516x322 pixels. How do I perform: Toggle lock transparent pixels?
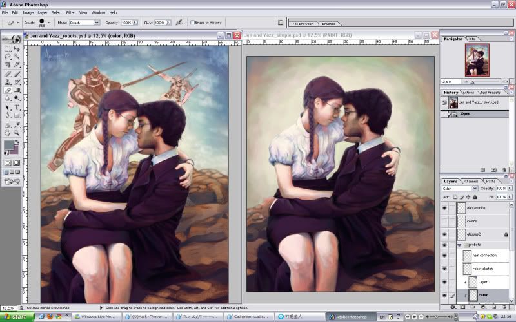[455, 197]
